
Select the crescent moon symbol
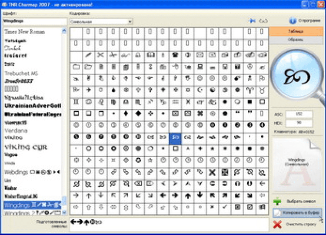(x=200, y=90)
